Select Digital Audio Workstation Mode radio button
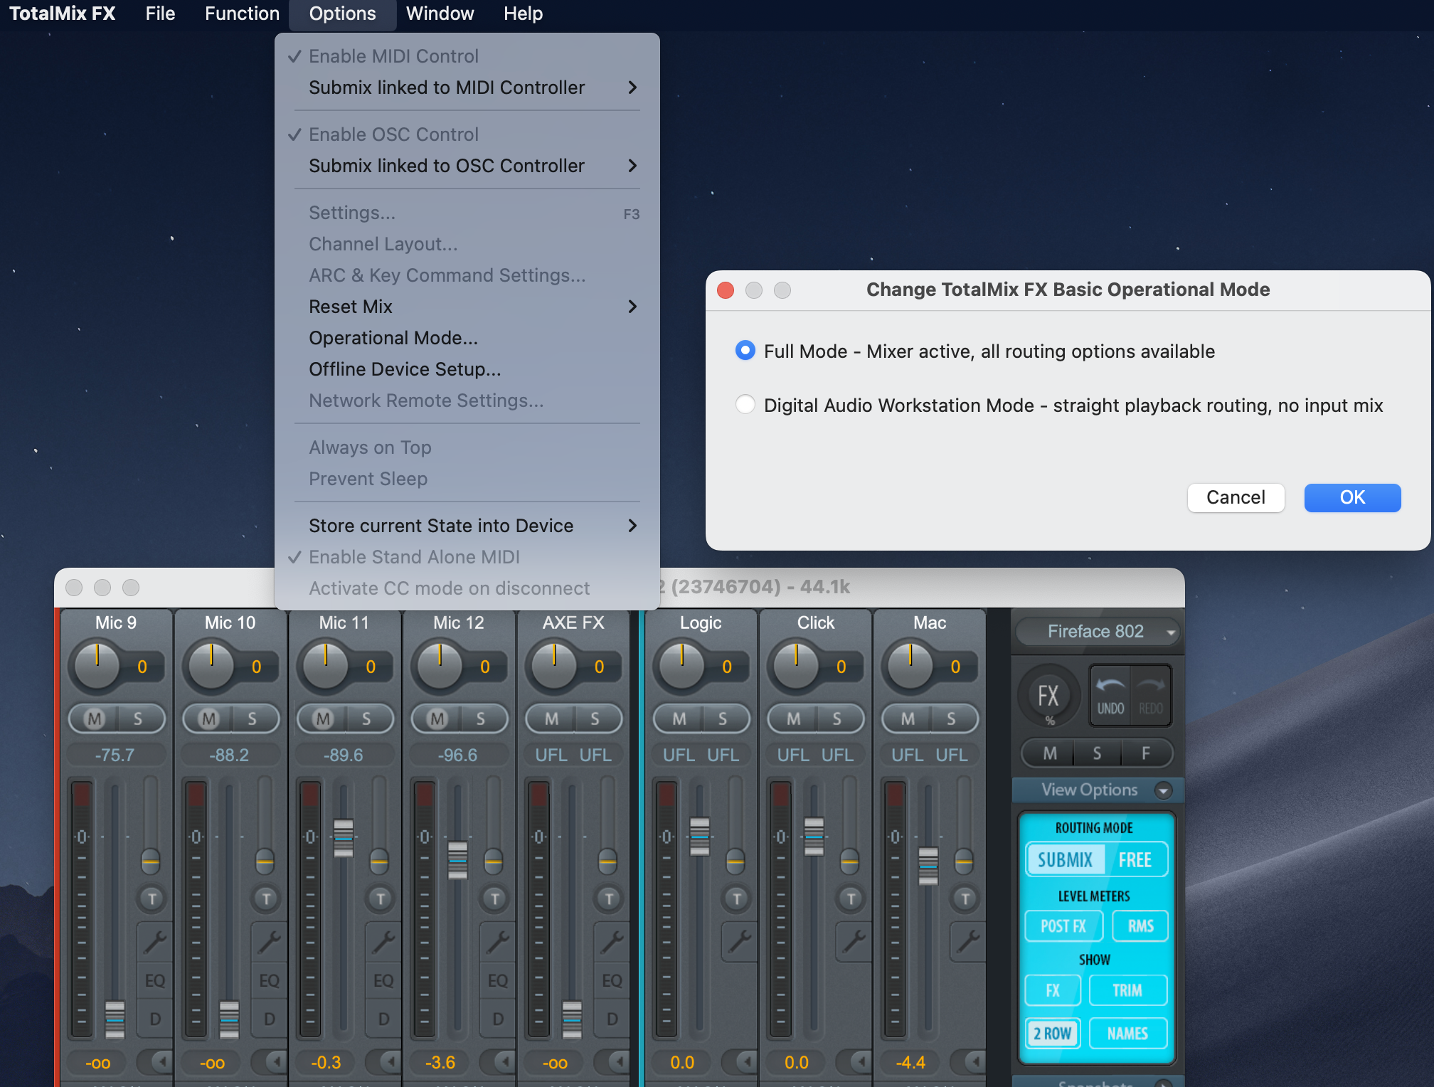The width and height of the screenshot is (1434, 1087). [745, 405]
